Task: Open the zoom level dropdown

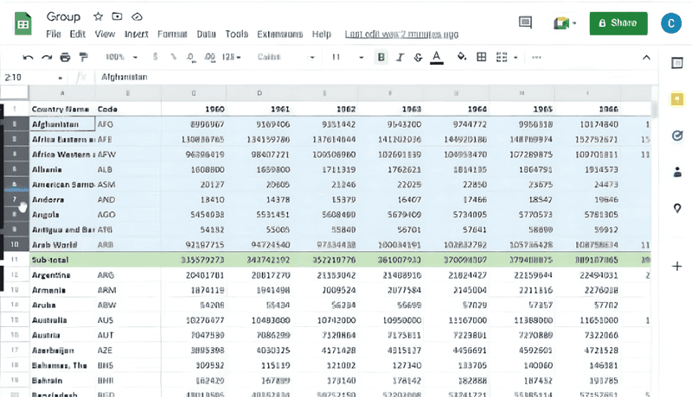Action: click(122, 57)
